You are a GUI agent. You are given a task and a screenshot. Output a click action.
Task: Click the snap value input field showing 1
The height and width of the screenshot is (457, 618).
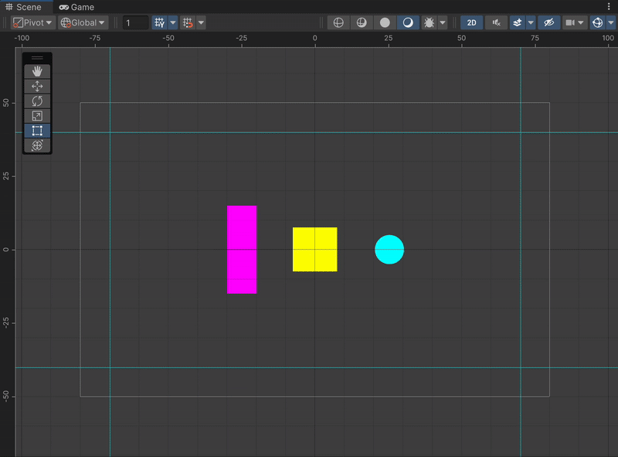click(135, 23)
